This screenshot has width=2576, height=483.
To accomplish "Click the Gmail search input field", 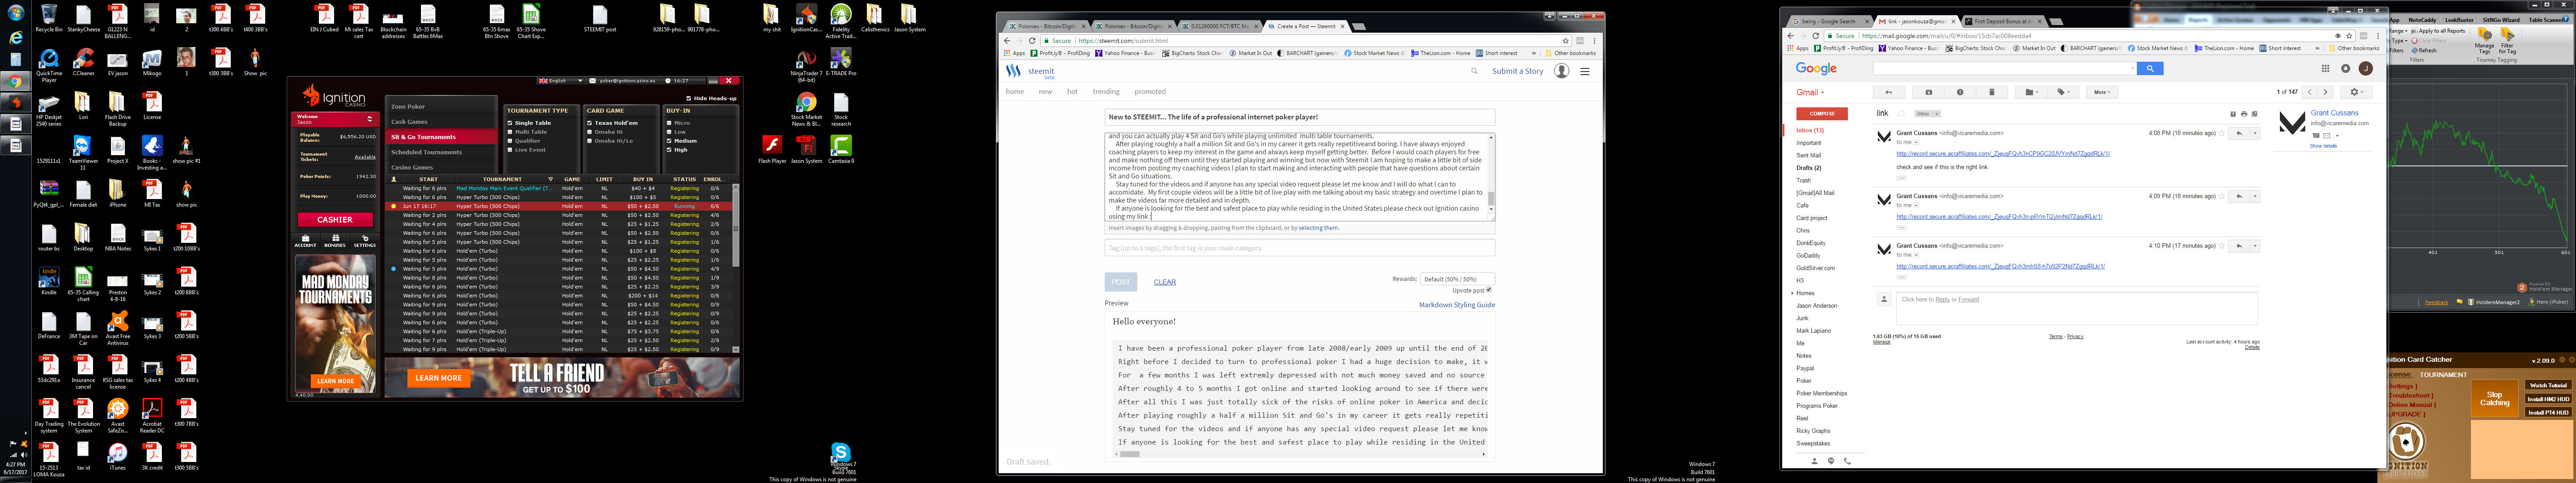I will (x=2004, y=68).
